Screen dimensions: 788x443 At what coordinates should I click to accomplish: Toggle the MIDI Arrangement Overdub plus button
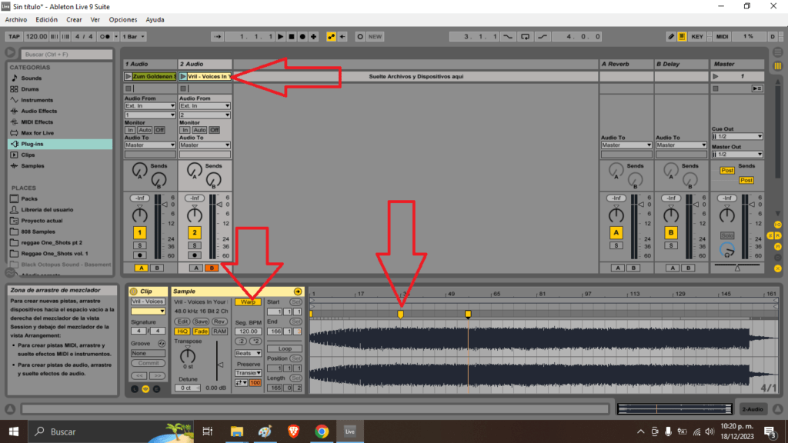314,37
